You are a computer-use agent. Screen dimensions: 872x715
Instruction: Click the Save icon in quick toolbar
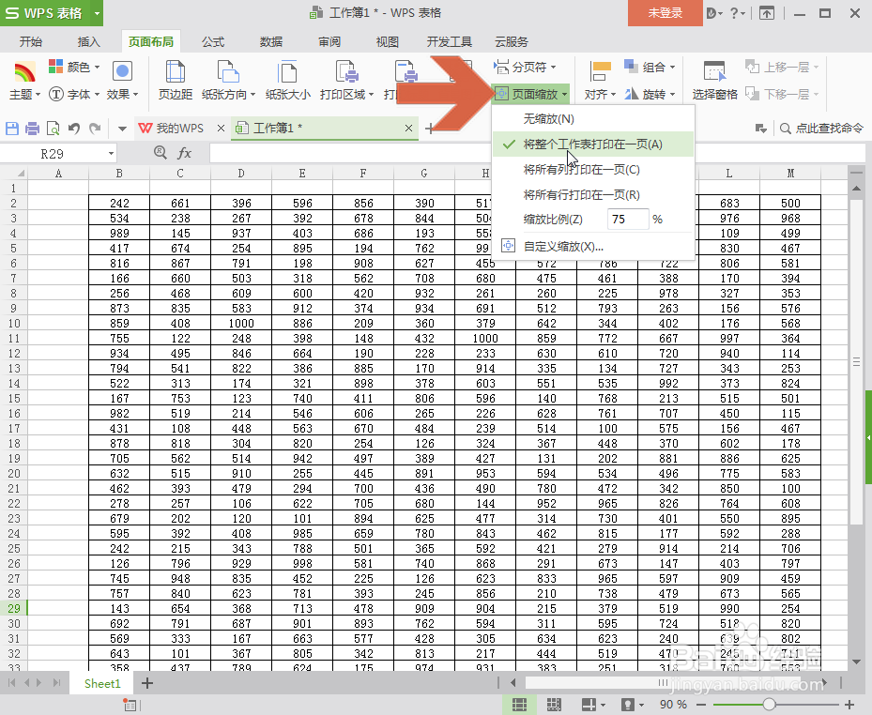11,129
